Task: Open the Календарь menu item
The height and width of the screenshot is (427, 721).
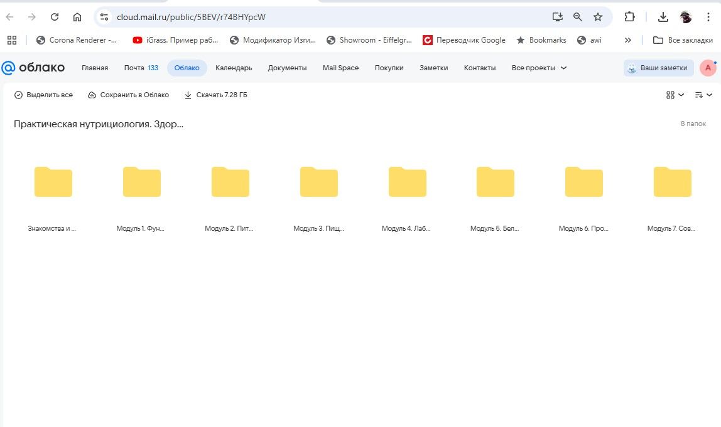Action: point(234,68)
